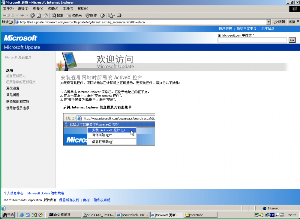Image resolution: width=300 pixels, height=219 pixels.
Task: Launch Windows Media Player from quick launch
Action: click(x=40, y=215)
